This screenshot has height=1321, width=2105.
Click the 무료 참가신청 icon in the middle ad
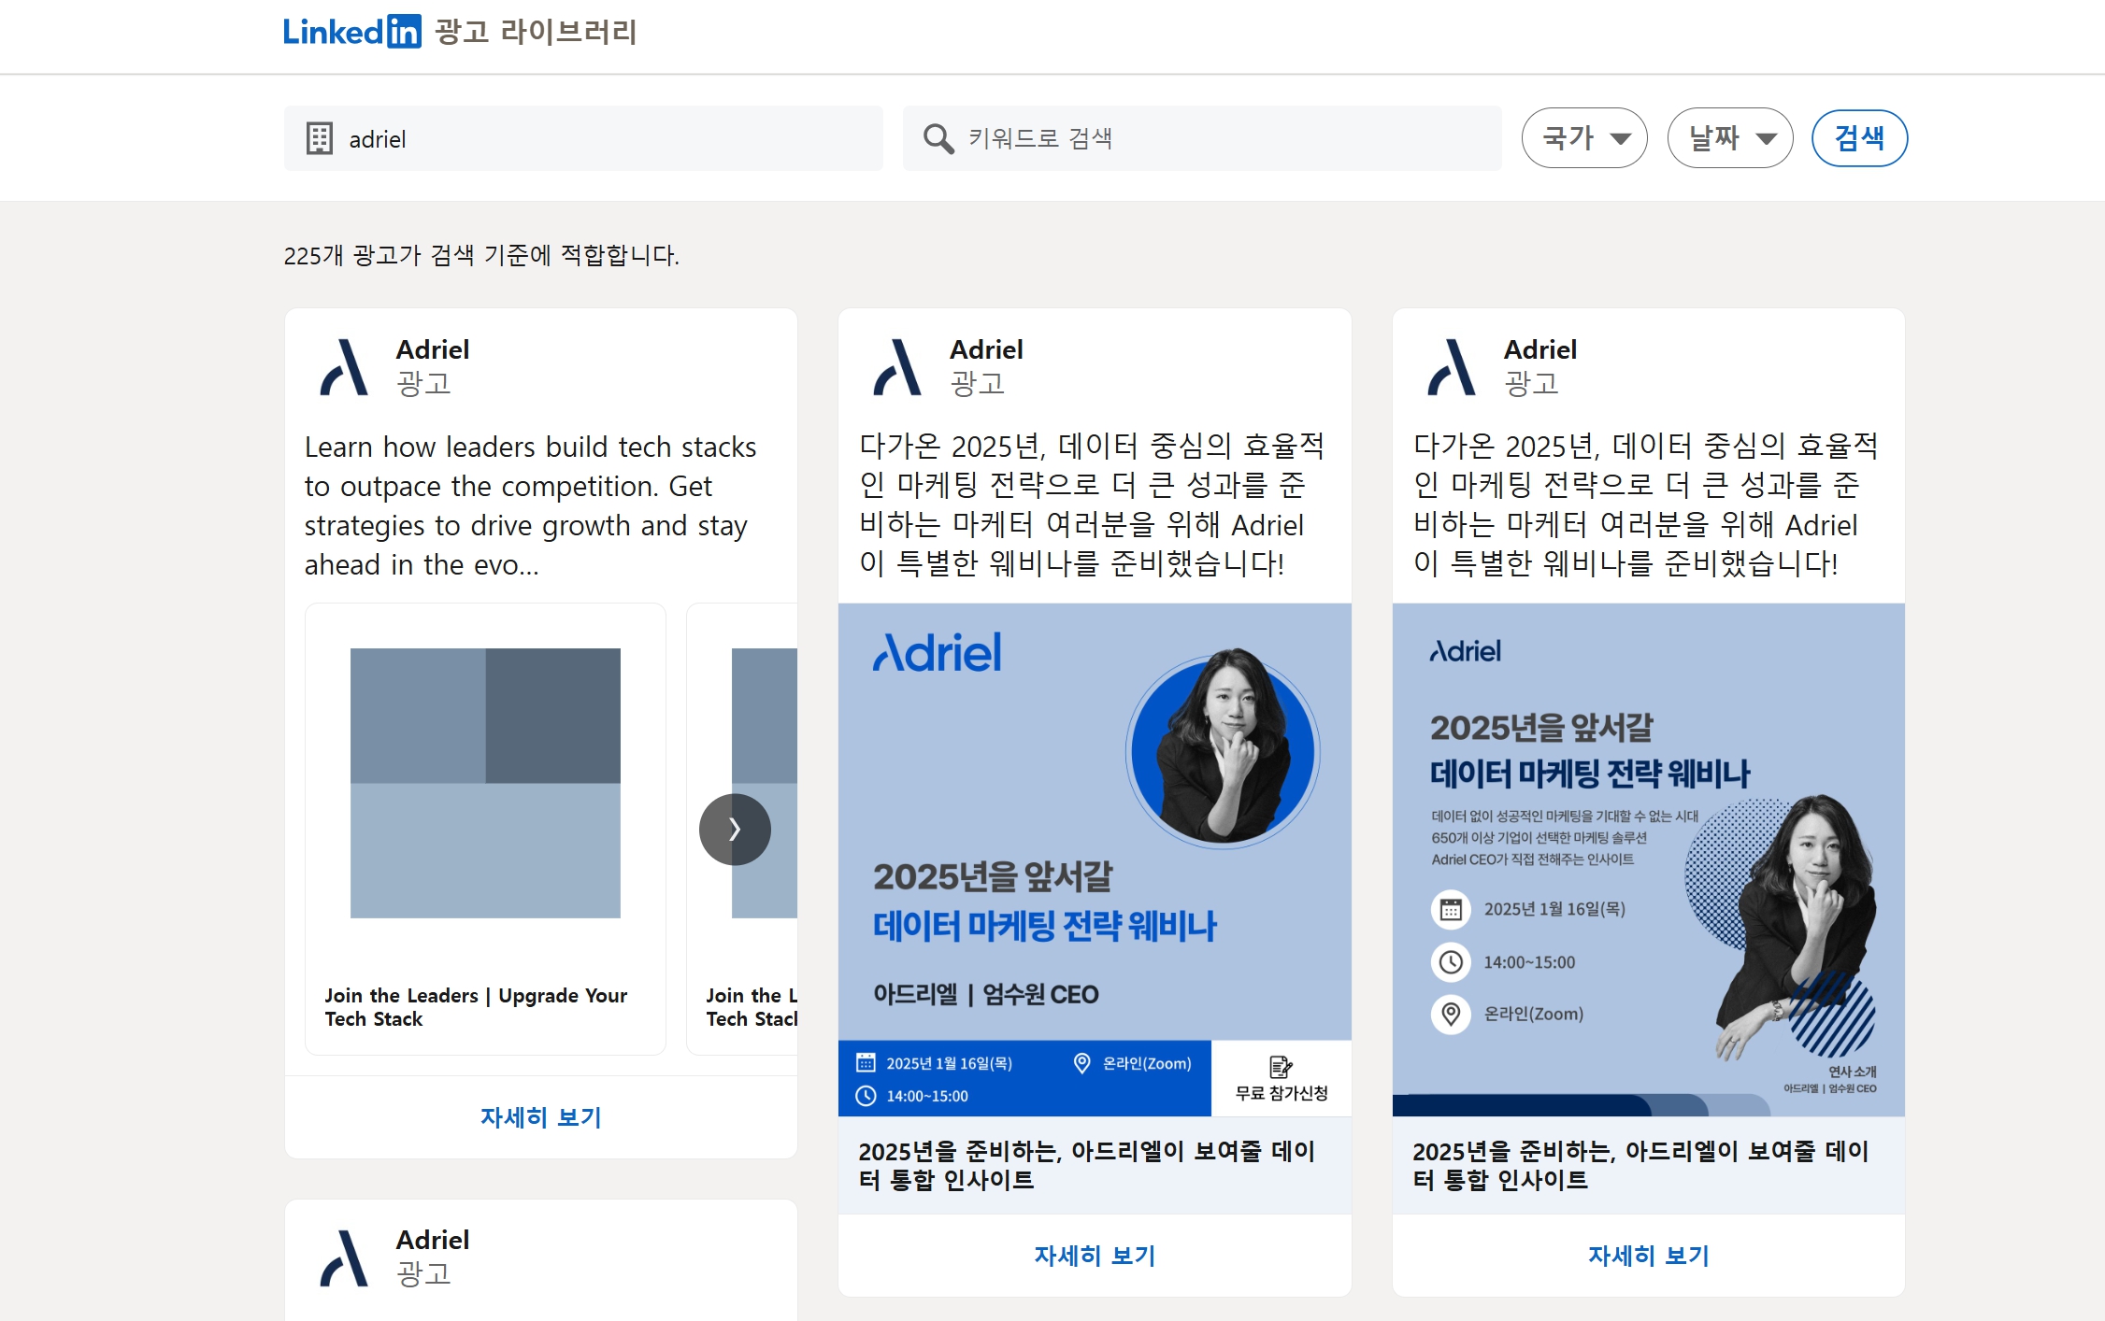point(1280,1064)
